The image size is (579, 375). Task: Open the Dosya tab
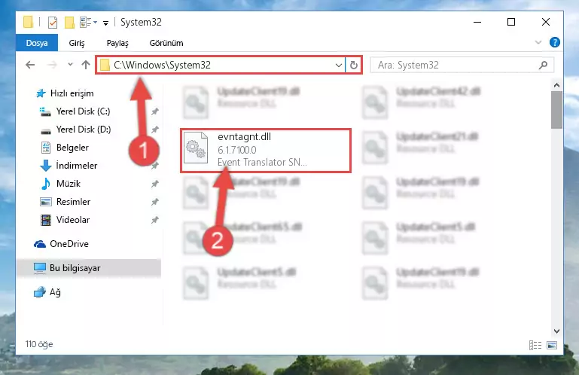click(x=37, y=43)
